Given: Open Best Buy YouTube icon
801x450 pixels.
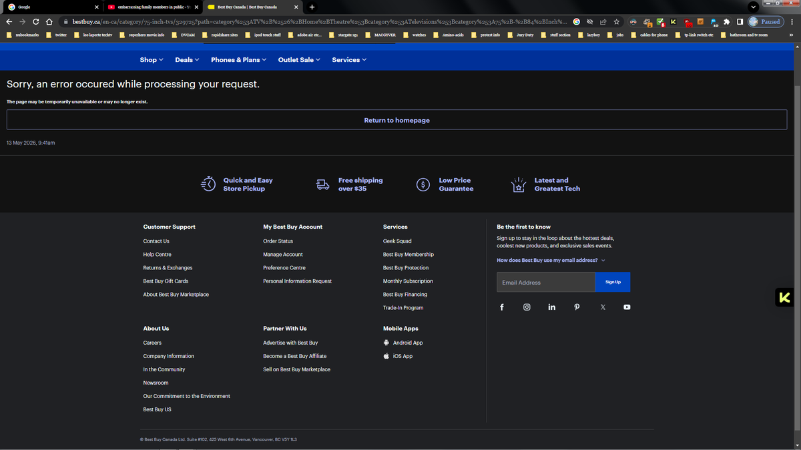Looking at the screenshot, I should 627,307.
